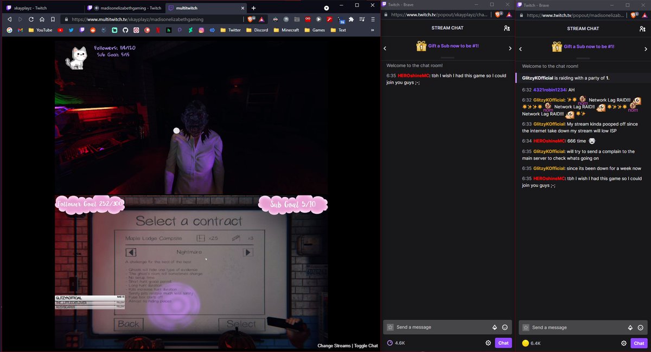The width and height of the screenshot is (651, 352).
Task: Open Bits menu in xkayplayz chat
Action: (x=494, y=327)
